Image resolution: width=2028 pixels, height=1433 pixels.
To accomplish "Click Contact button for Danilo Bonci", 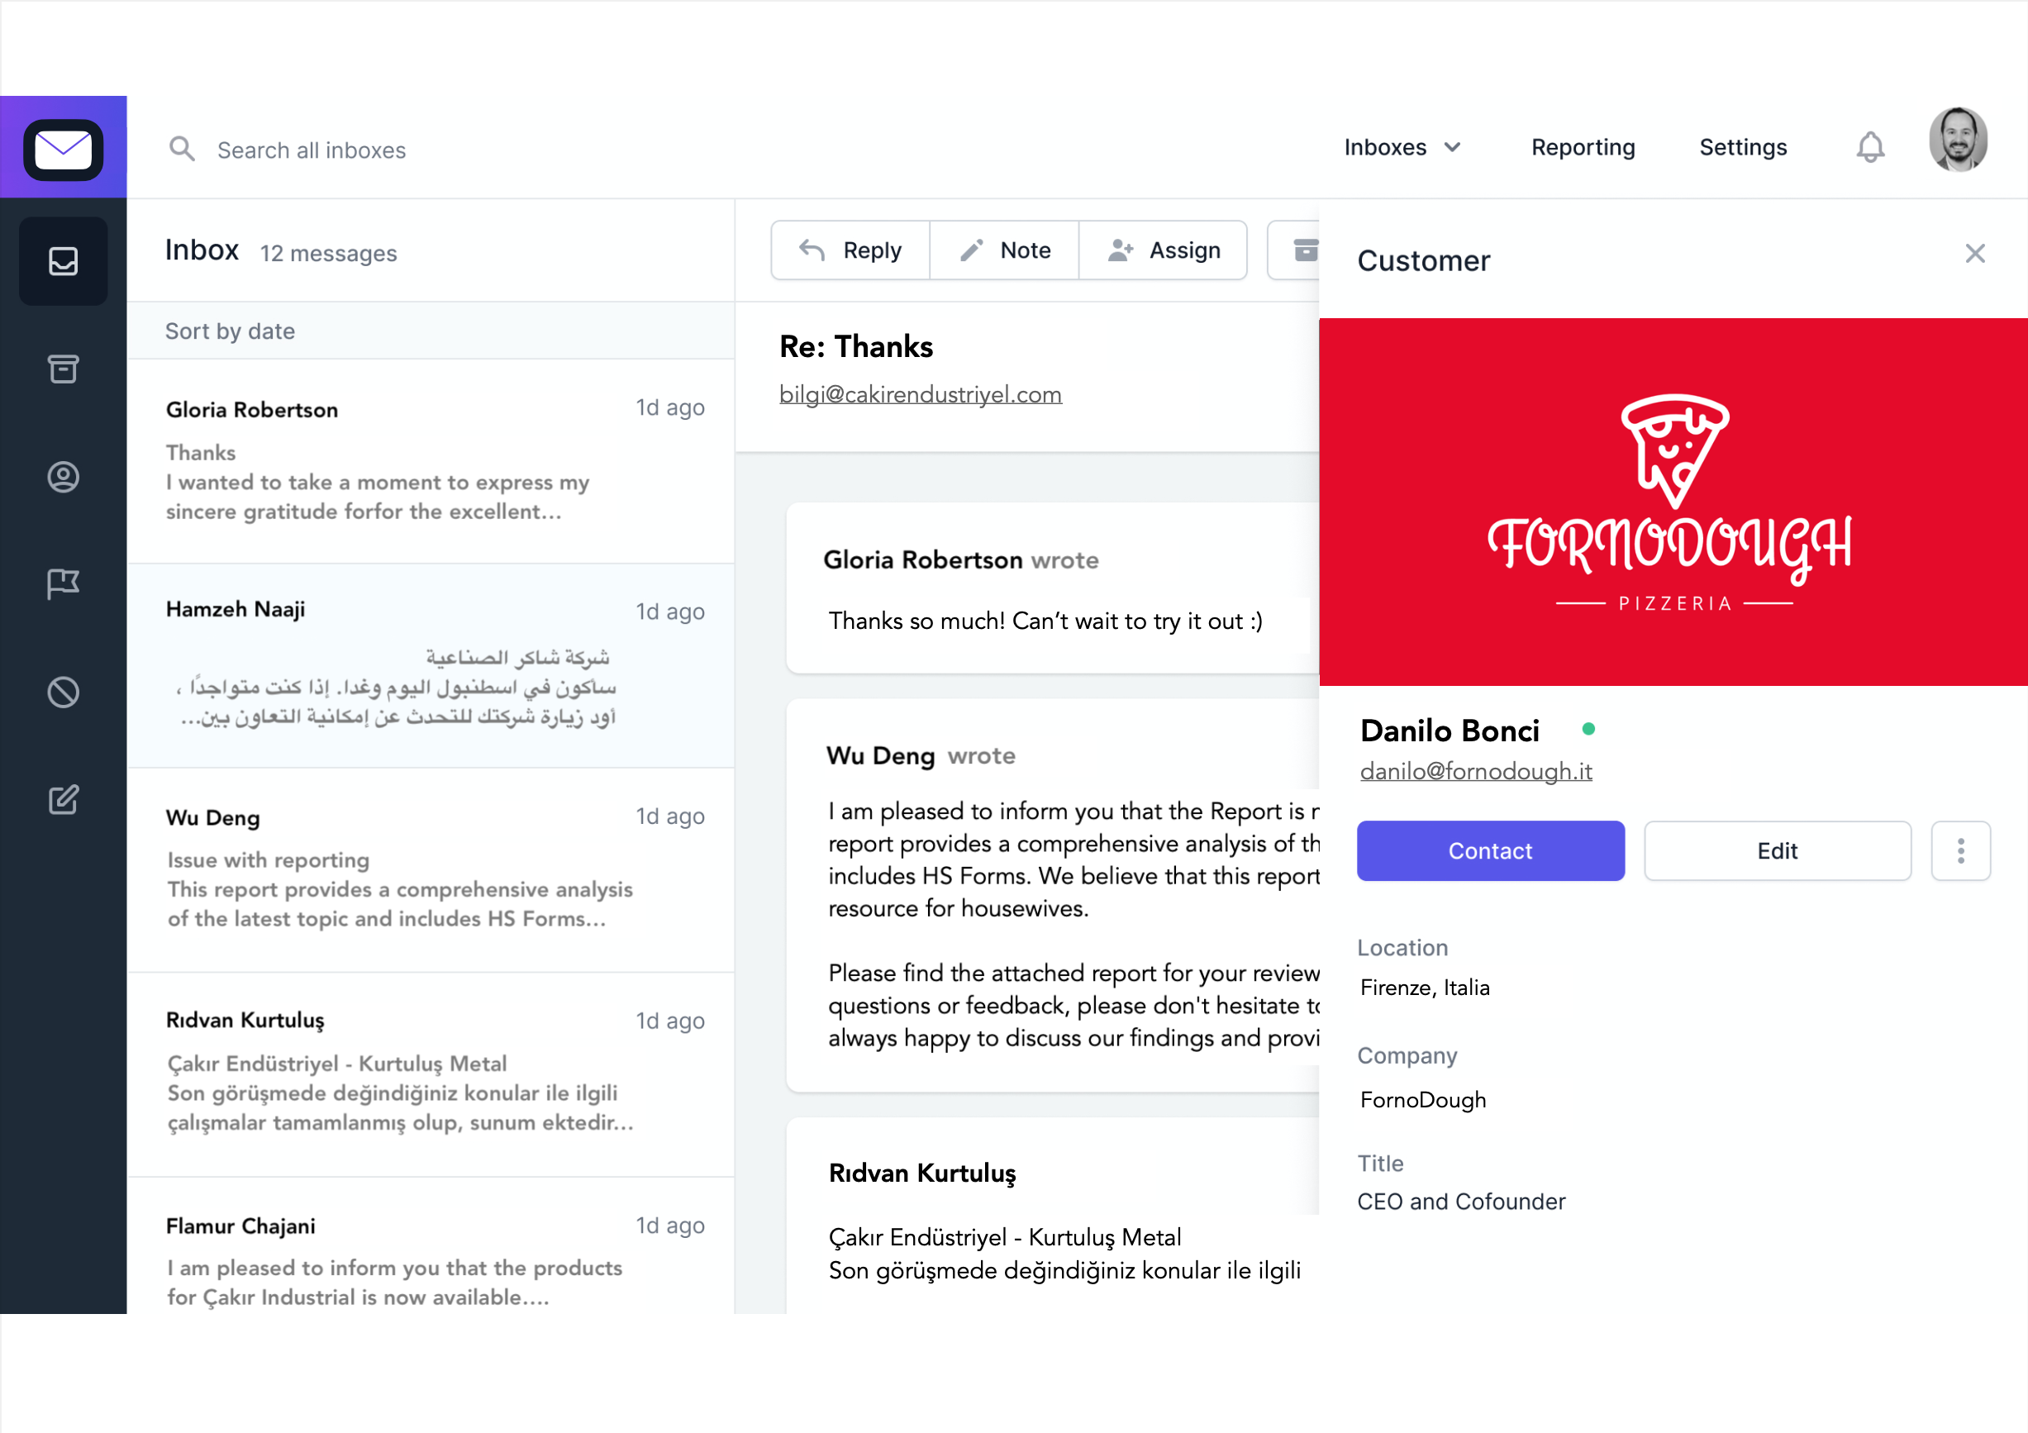I will tap(1490, 850).
